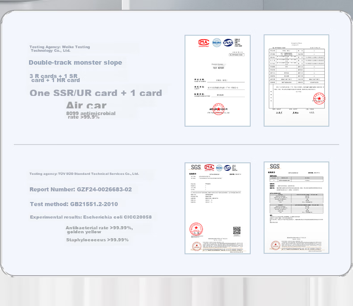Image resolution: width=353 pixels, height=306 pixels.
Task: Click the upper red seal on SGS cover page
Action: (x=196, y=229)
